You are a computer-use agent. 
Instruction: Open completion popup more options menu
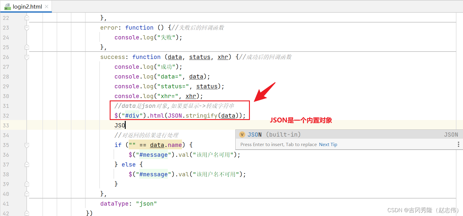(459, 145)
